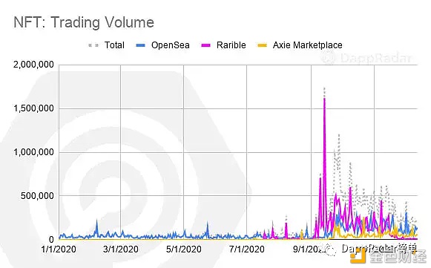Click the 2,000,000 y-axis label
This screenshot has width=431, height=268.
(x=33, y=65)
